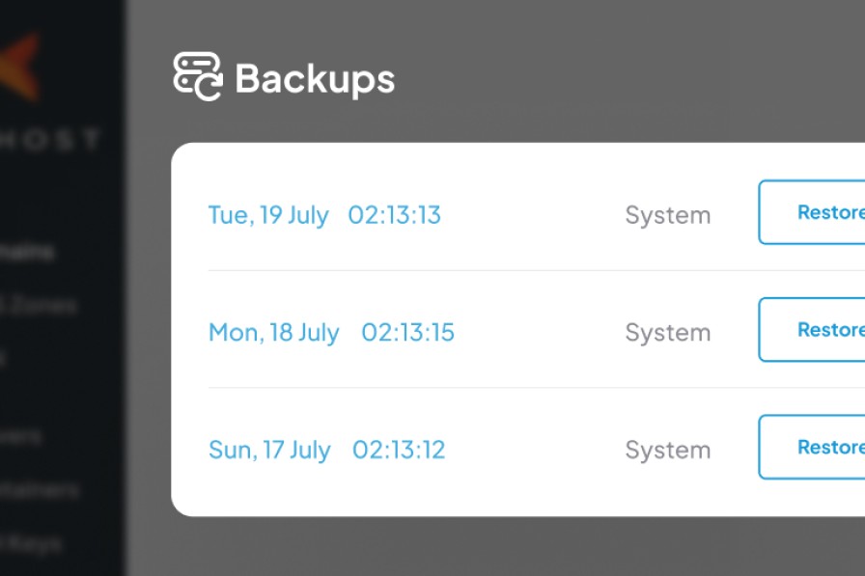
Task: Click the Backups page heading
Action: 314,79
